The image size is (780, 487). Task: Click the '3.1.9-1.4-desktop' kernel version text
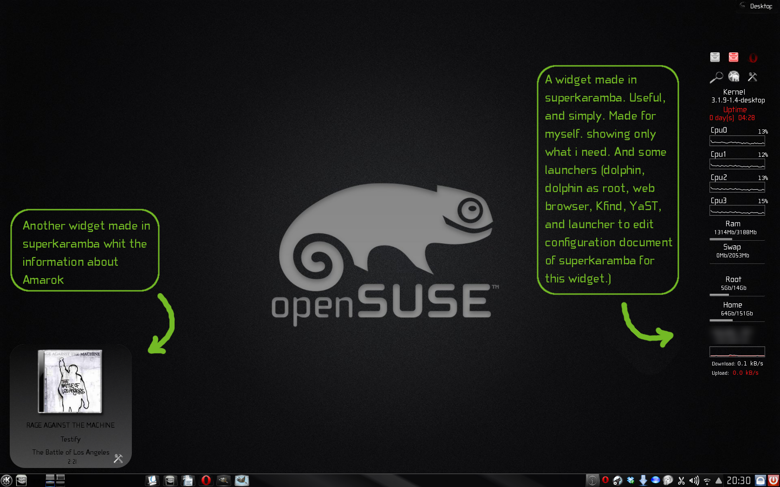click(x=738, y=100)
